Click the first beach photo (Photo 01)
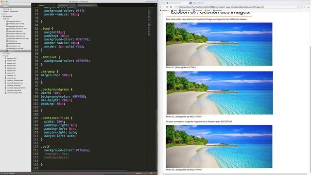The image size is (311, 175). (x=219, y=44)
